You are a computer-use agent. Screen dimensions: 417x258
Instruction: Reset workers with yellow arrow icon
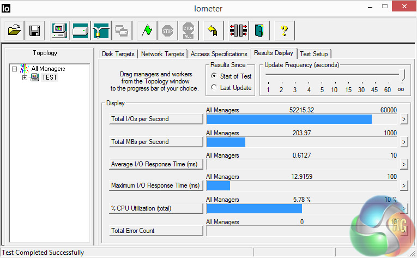[x=213, y=31]
